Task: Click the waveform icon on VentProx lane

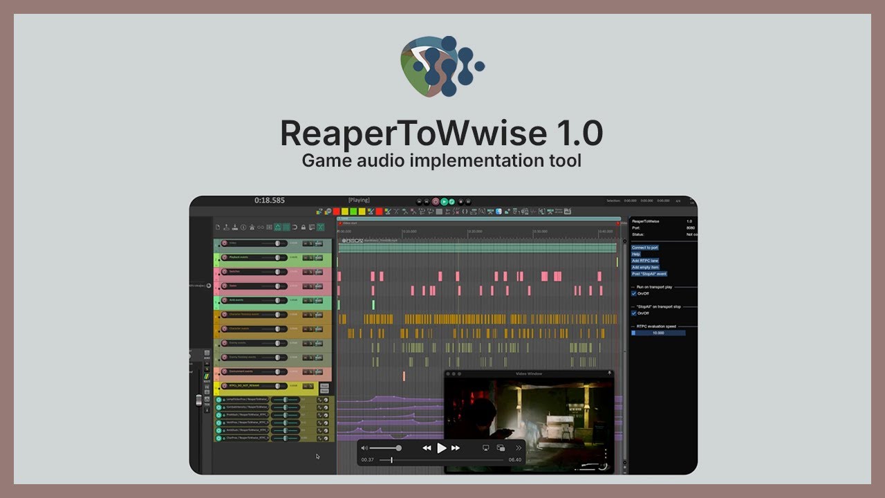Action: 319,423
